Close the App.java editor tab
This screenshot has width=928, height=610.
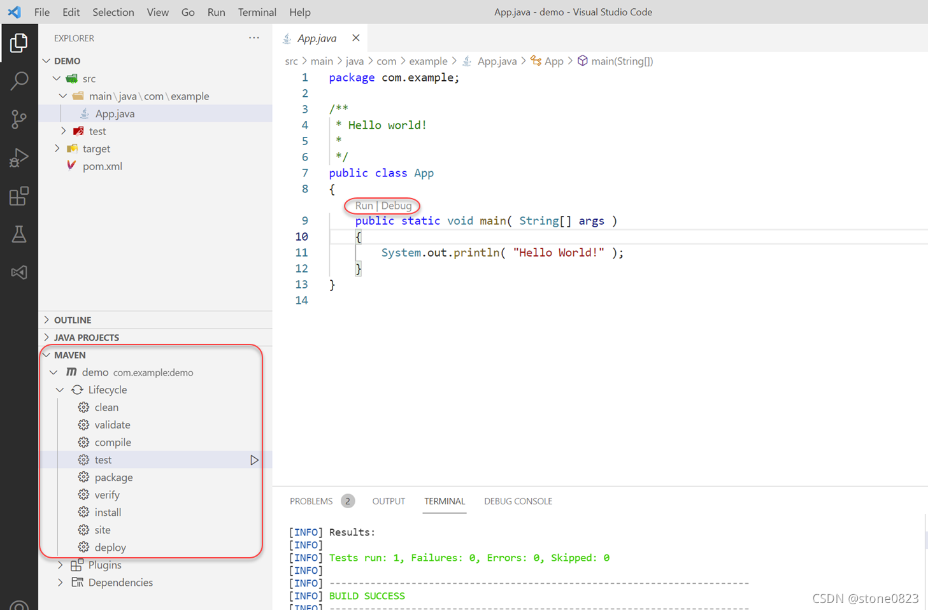(x=356, y=38)
